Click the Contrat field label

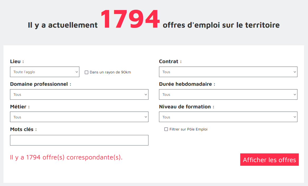click(x=169, y=62)
